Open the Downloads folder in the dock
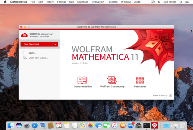 [166, 126]
